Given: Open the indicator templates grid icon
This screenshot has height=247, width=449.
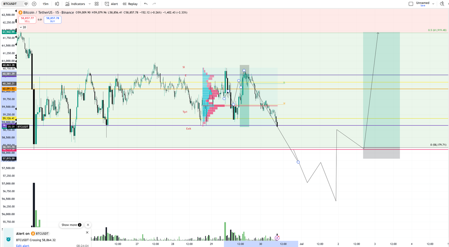Looking at the screenshot, I should point(97,4).
